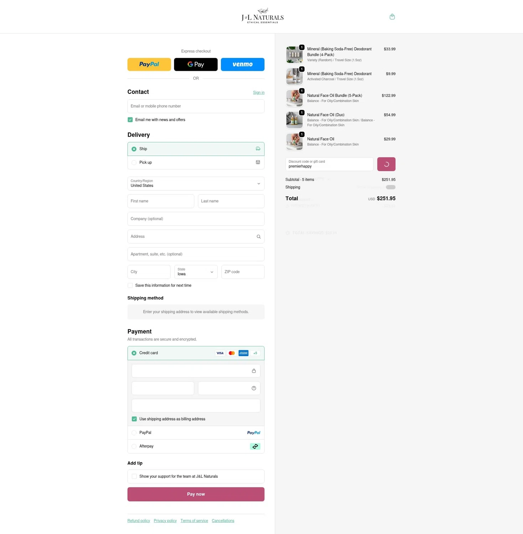Open the Country/Region dropdown
The image size is (523, 534).
click(196, 184)
